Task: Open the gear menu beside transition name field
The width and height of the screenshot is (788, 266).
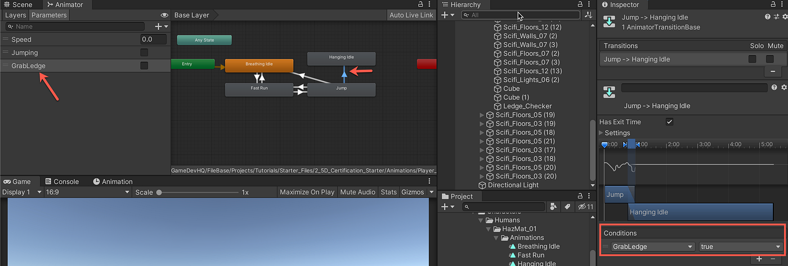Action: pyautogui.click(x=783, y=88)
